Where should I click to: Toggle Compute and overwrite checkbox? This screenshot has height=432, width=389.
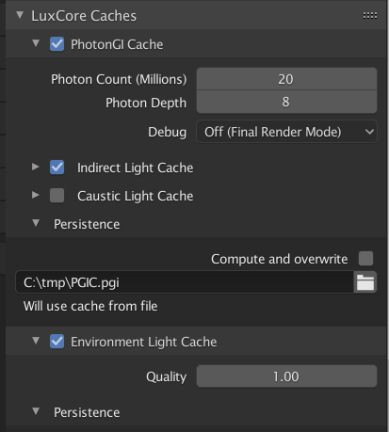pyautogui.click(x=365, y=259)
